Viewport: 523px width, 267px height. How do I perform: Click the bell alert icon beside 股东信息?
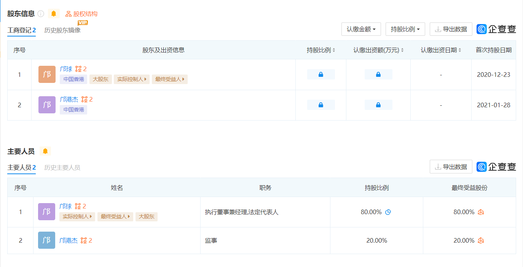54,14
